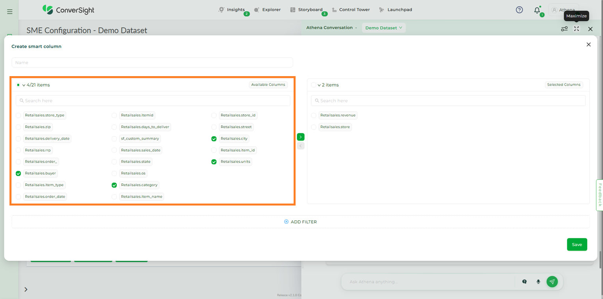Screen dimensions: 603x299
Task: Click the smart column Name input field
Action: (x=152, y=63)
